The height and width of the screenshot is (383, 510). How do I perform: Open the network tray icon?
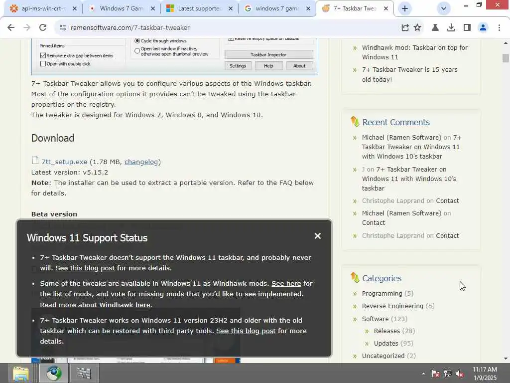tap(448, 374)
